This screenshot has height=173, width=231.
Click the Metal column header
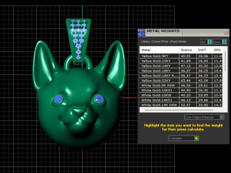pos(159,50)
